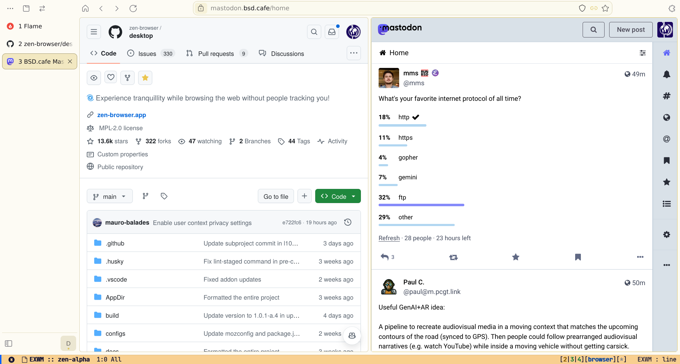Screen dimensions: 680x364
Task: Open Mastodon preferences gear
Action: click(667, 235)
